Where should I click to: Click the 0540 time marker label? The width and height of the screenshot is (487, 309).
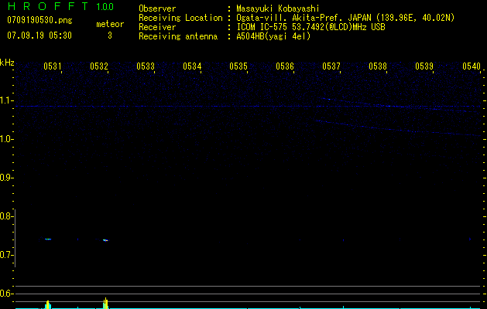coord(472,66)
